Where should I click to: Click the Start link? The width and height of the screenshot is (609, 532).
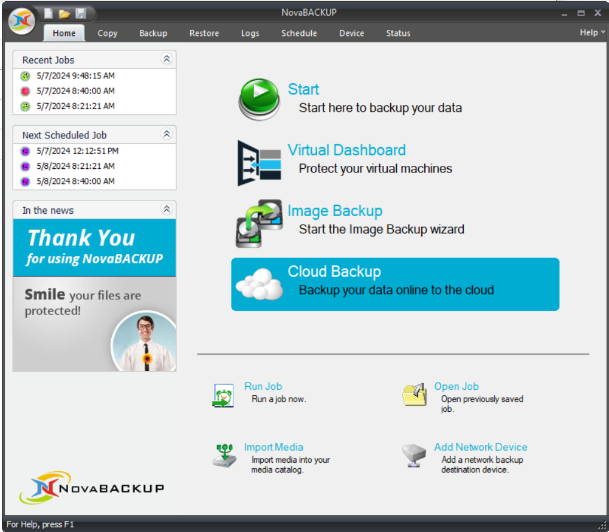(303, 89)
